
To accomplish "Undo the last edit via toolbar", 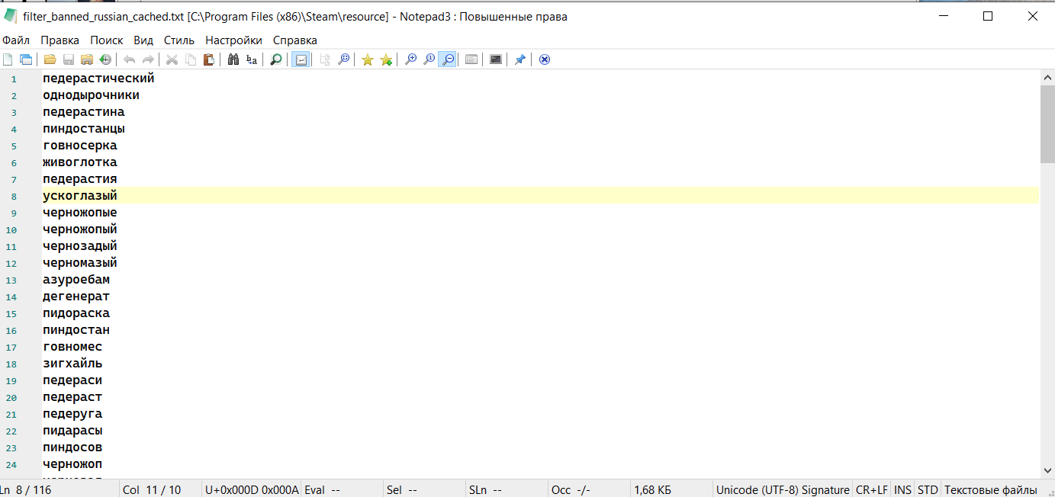I will click(x=130, y=59).
